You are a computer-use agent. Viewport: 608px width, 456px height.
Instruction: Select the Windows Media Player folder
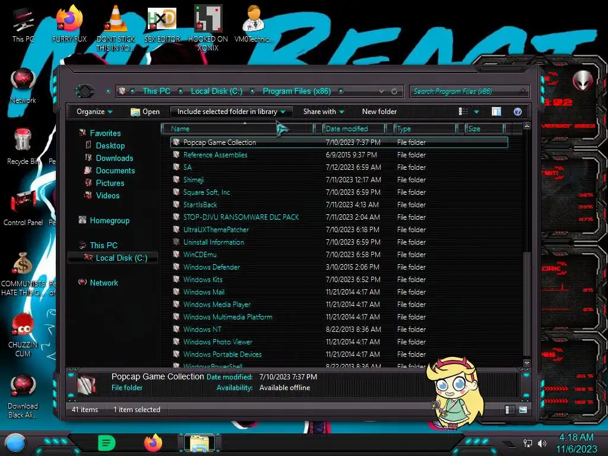tap(339, 305)
